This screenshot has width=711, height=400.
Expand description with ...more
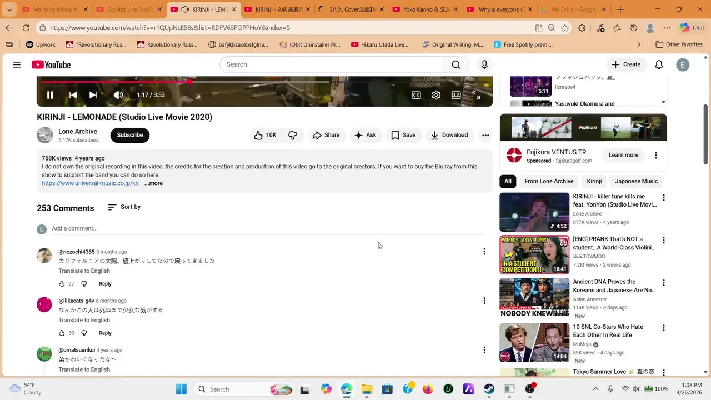[x=154, y=183]
